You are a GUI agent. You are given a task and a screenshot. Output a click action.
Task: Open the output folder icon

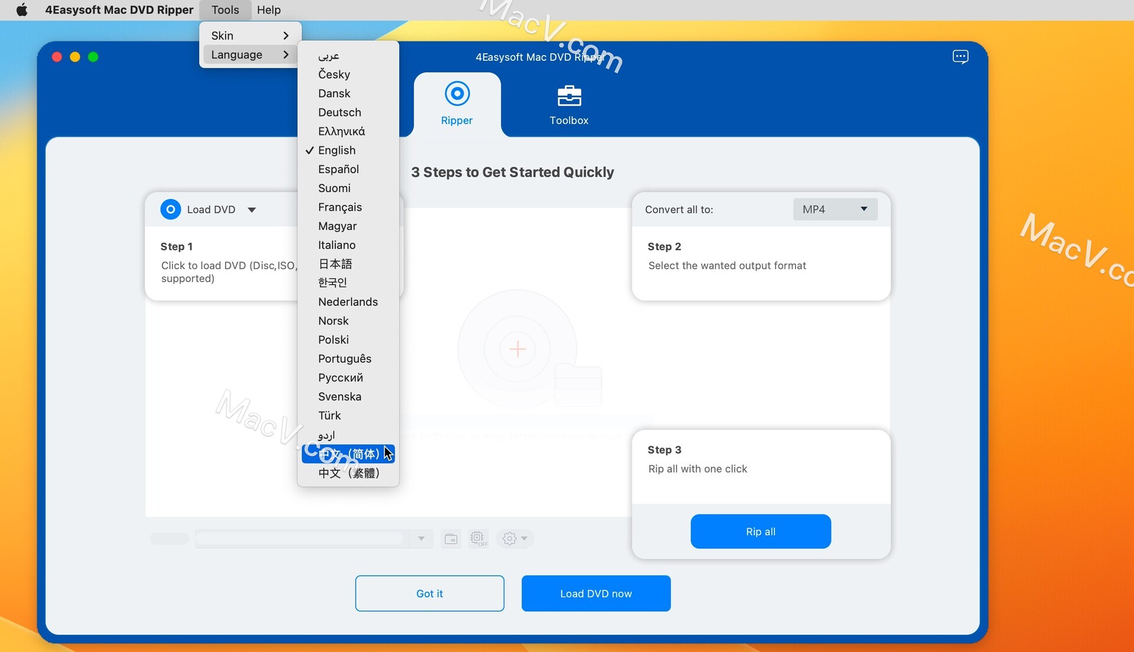(451, 538)
